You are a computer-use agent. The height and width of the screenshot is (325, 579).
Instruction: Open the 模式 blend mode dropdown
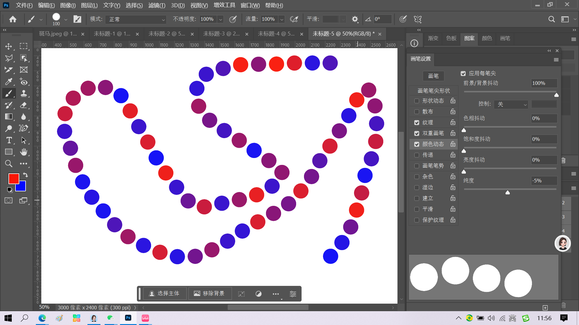pos(136,19)
